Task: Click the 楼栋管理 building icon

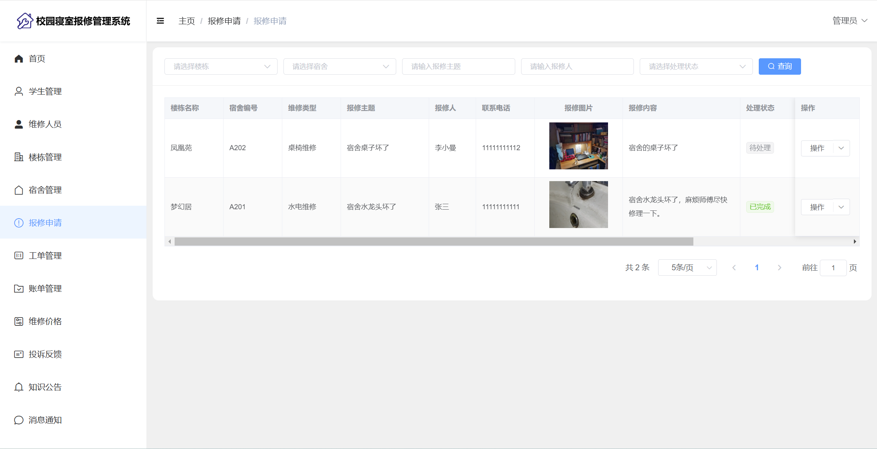Action: (19, 157)
